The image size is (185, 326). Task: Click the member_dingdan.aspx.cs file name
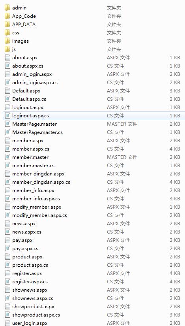41,182
